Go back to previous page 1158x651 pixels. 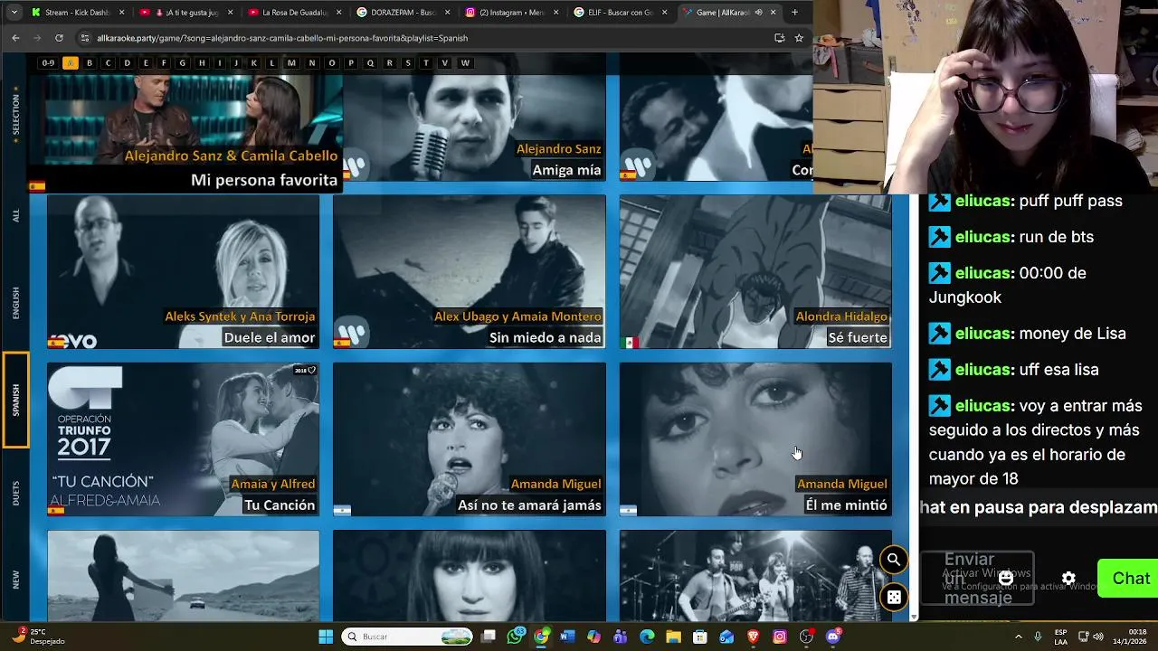(x=15, y=38)
